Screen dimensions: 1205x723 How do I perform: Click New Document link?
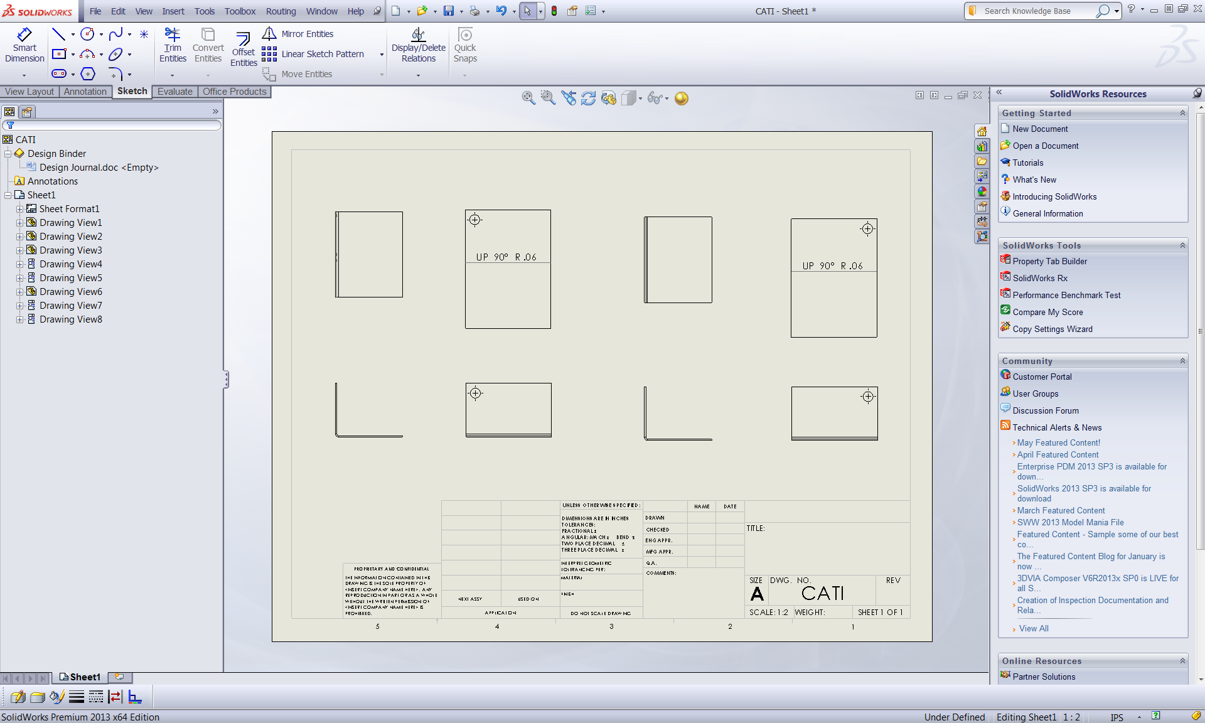1040,129
